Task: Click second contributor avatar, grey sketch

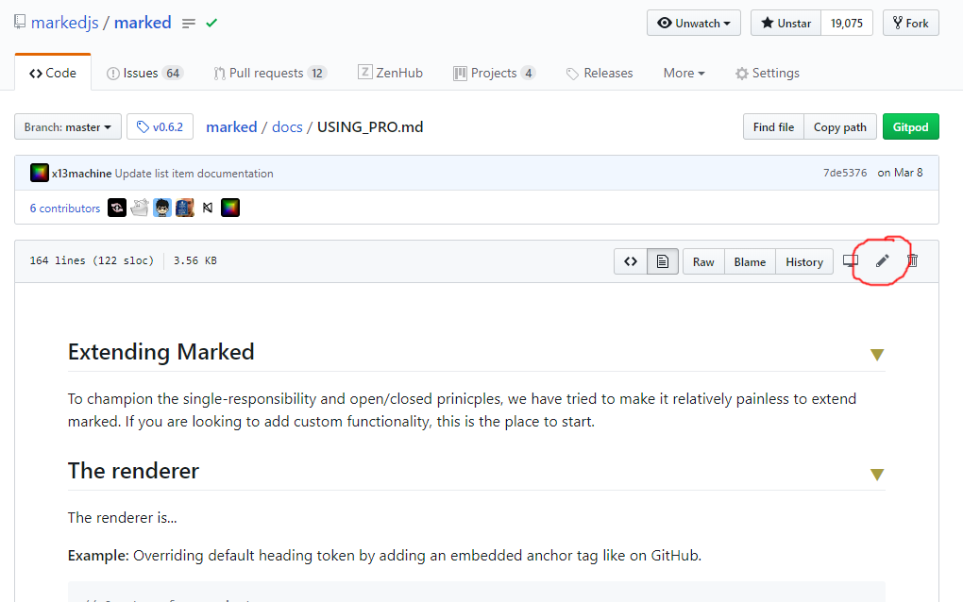Action: [140, 208]
